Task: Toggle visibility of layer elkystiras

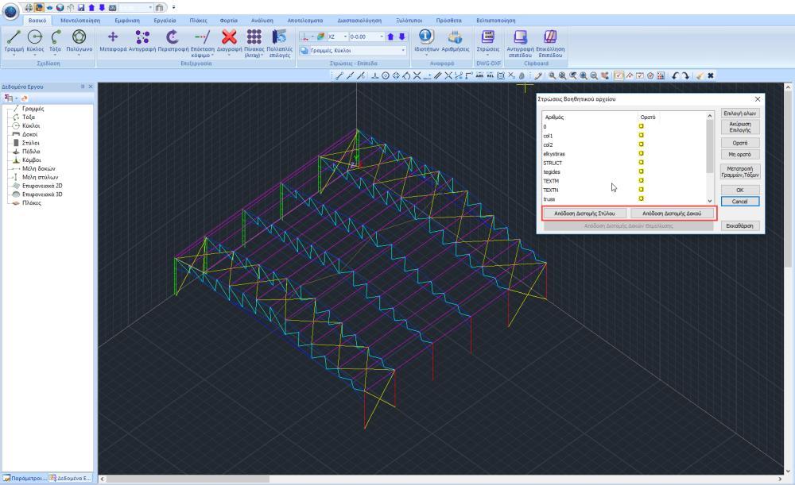Action: pos(641,153)
